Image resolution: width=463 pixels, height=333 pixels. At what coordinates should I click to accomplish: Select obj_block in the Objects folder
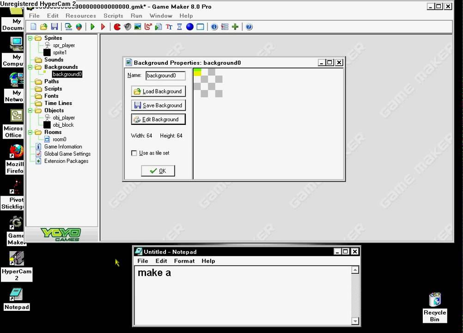[x=63, y=125]
